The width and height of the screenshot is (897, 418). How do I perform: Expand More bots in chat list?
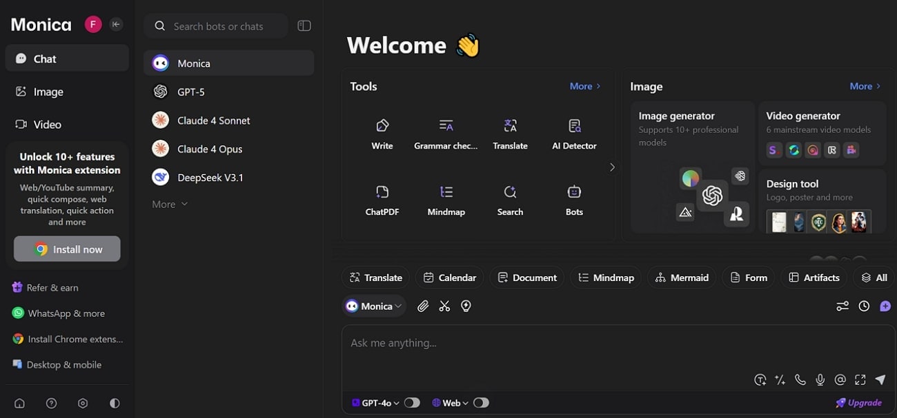tap(170, 205)
